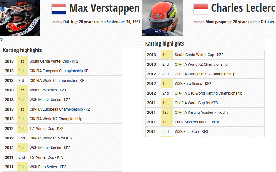The height and width of the screenshot is (172, 276).
Task: Select 16° Winter Cup - KF3 row
Action: click(63, 157)
